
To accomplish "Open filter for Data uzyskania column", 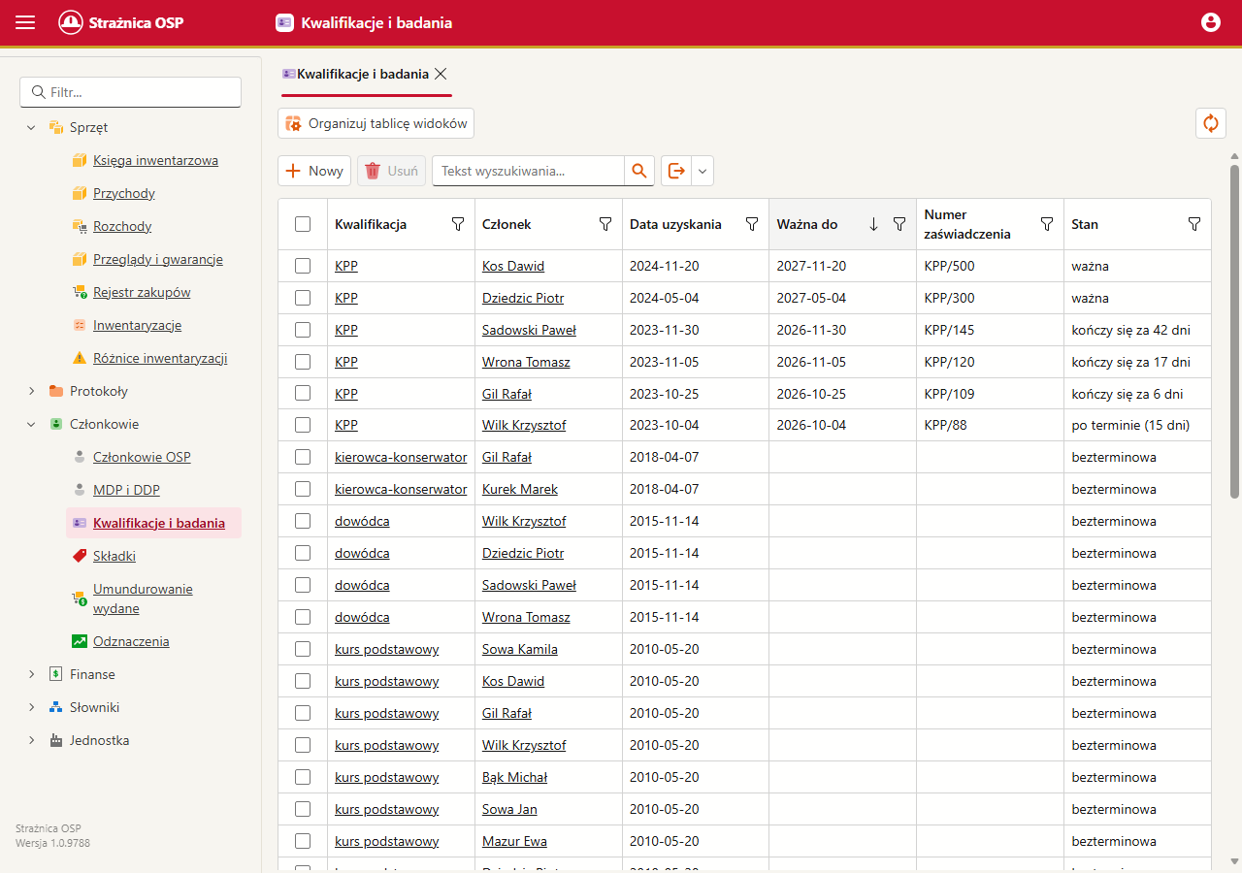I will (x=752, y=224).
